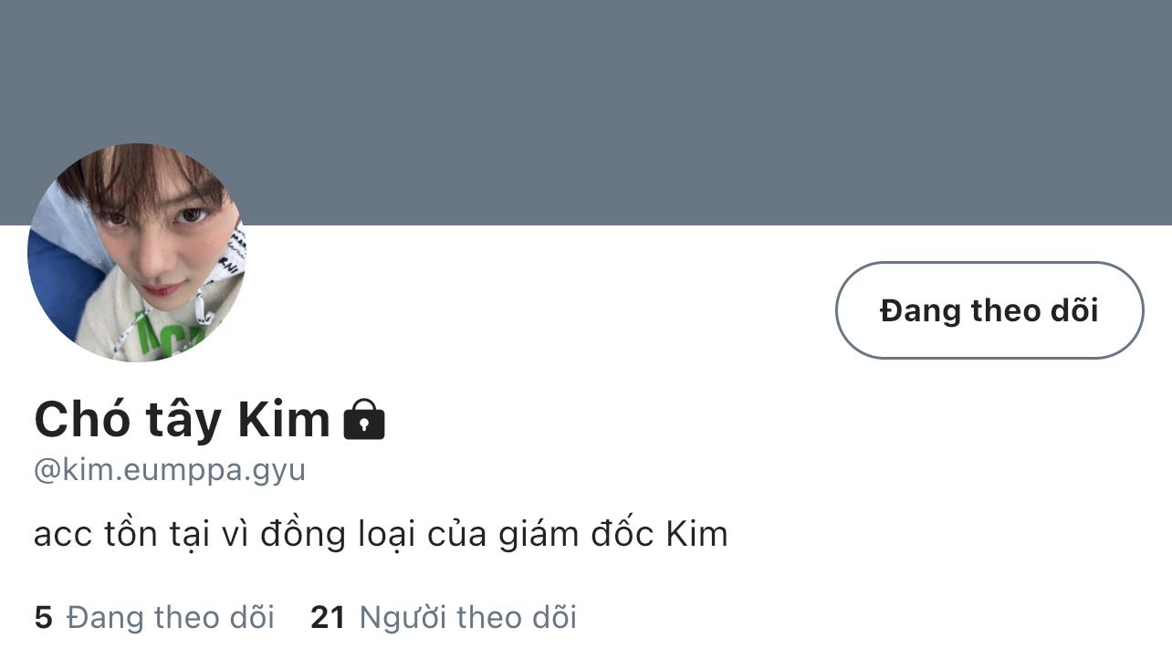
Task: Click the word "Kim" in display name
Action: click(284, 420)
